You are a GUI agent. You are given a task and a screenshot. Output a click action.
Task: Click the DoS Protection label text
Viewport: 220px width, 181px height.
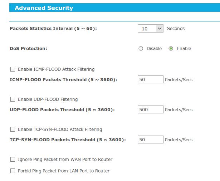point(28,49)
